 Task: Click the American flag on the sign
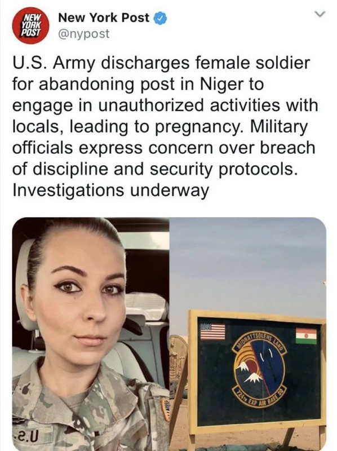(x=212, y=331)
